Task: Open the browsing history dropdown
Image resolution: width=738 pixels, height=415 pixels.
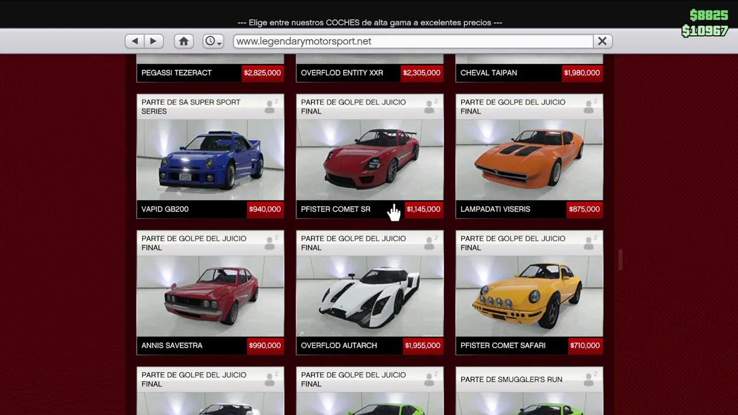Action: [x=213, y=41]
